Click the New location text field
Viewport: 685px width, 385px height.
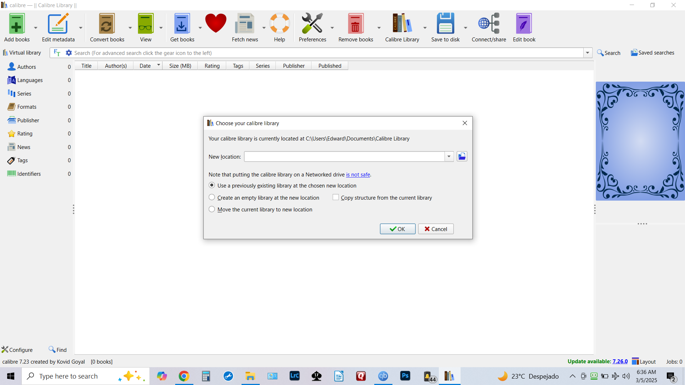(344, 156)
